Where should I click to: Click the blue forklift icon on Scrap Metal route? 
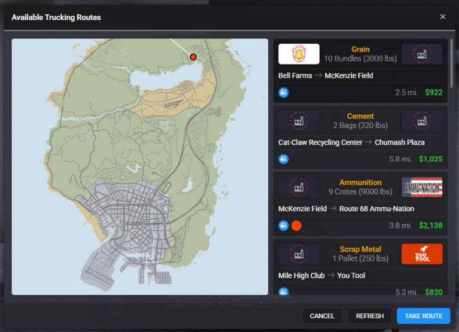coord(284,291)
